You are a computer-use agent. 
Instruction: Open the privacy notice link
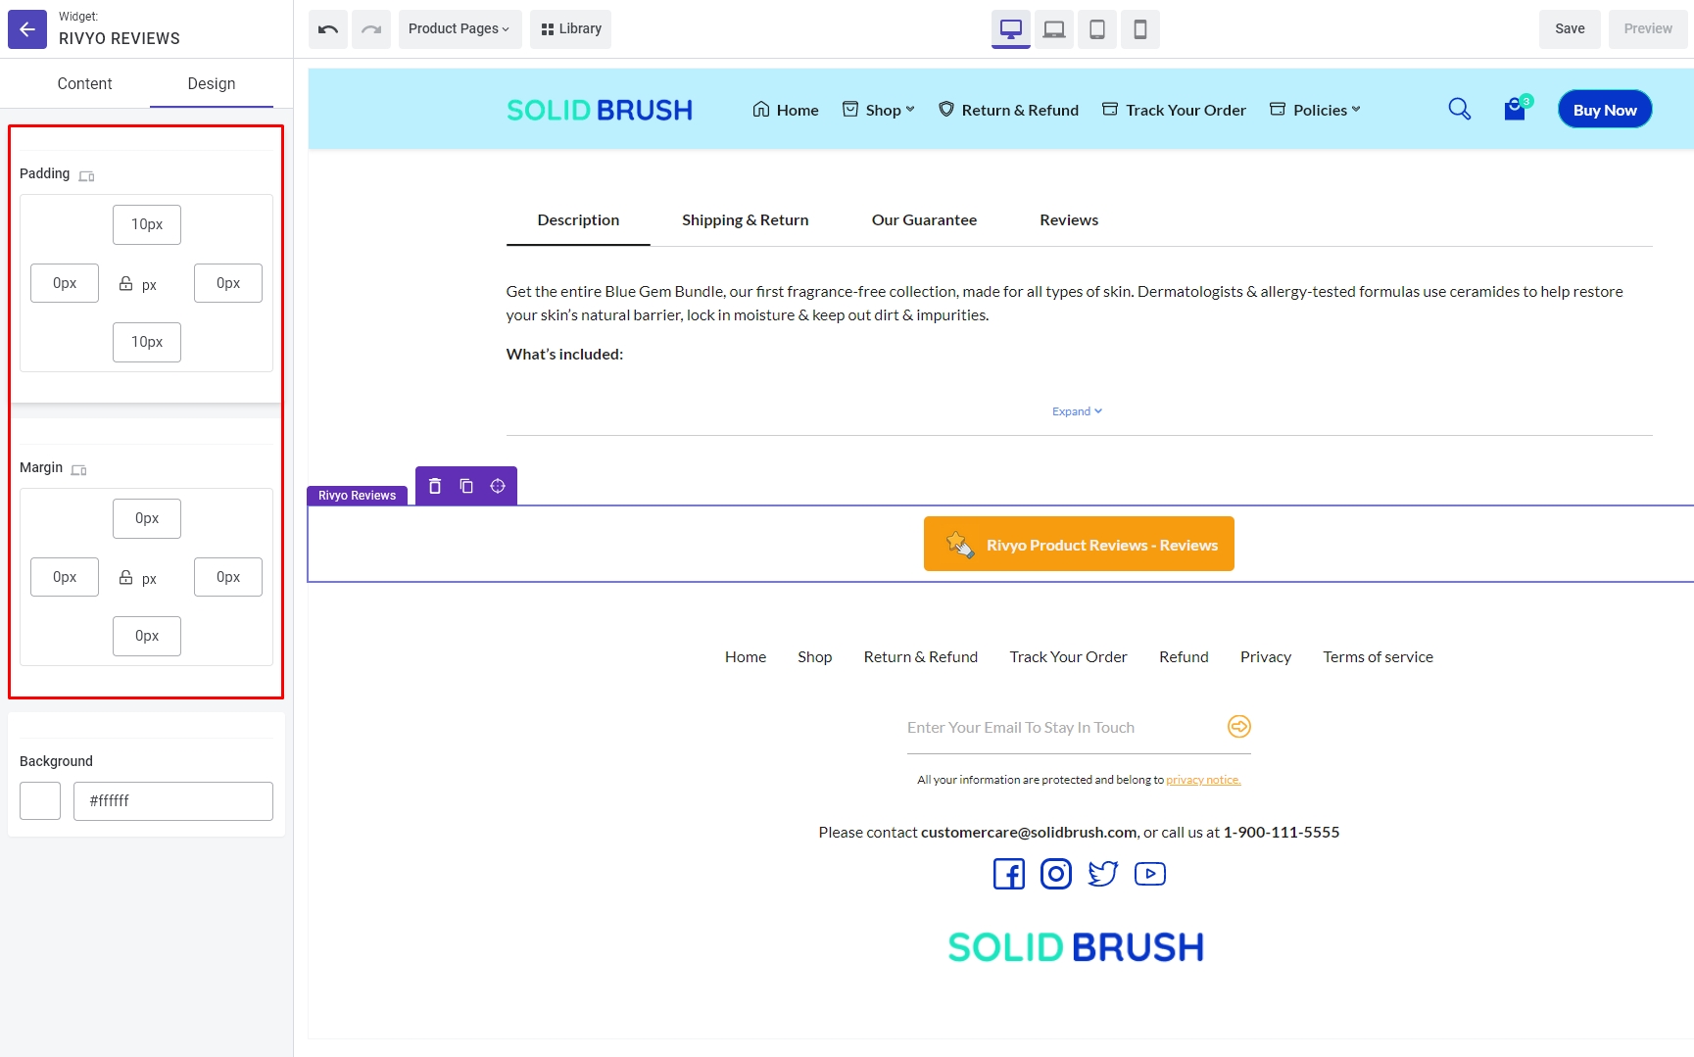click(1203, 780)
